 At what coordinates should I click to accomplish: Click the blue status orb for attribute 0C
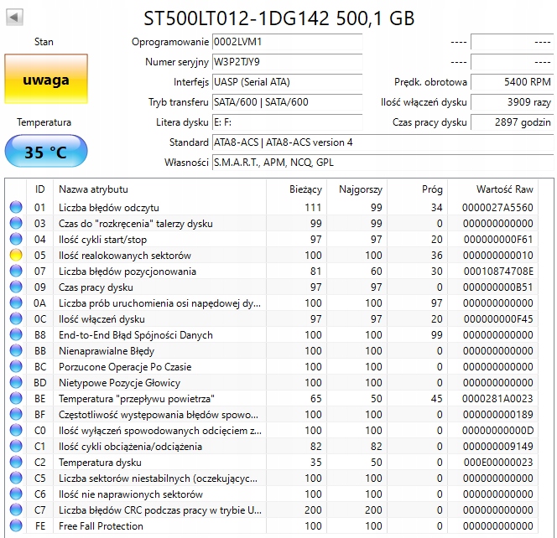16,319
